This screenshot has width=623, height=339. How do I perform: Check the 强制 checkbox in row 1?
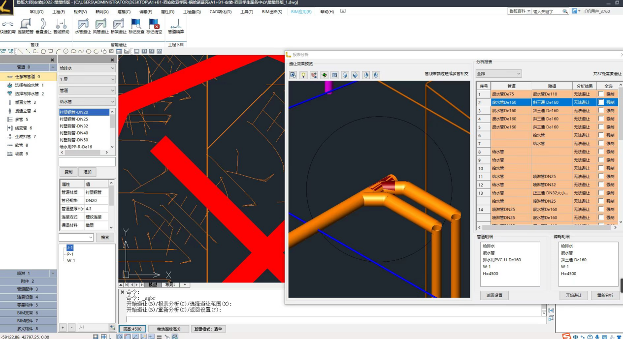tap(601, 94)
